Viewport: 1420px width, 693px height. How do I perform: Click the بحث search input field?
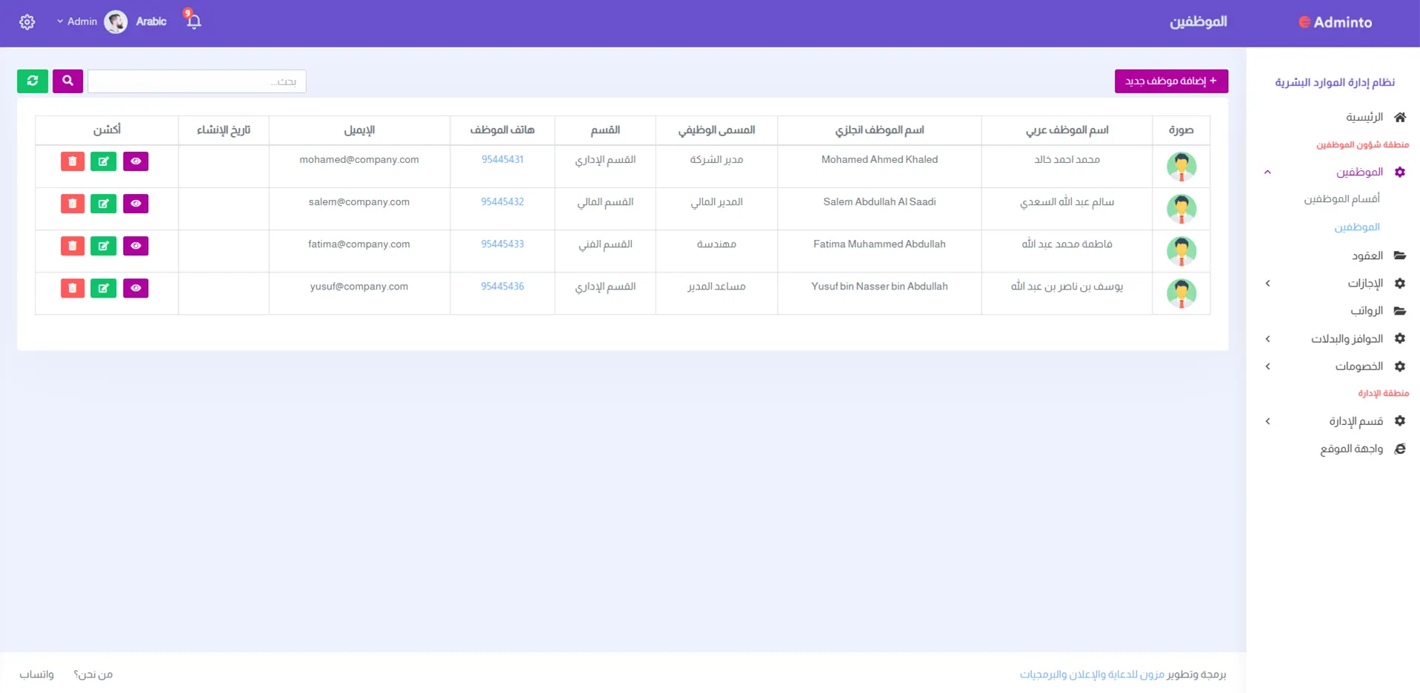click(197, 81)
